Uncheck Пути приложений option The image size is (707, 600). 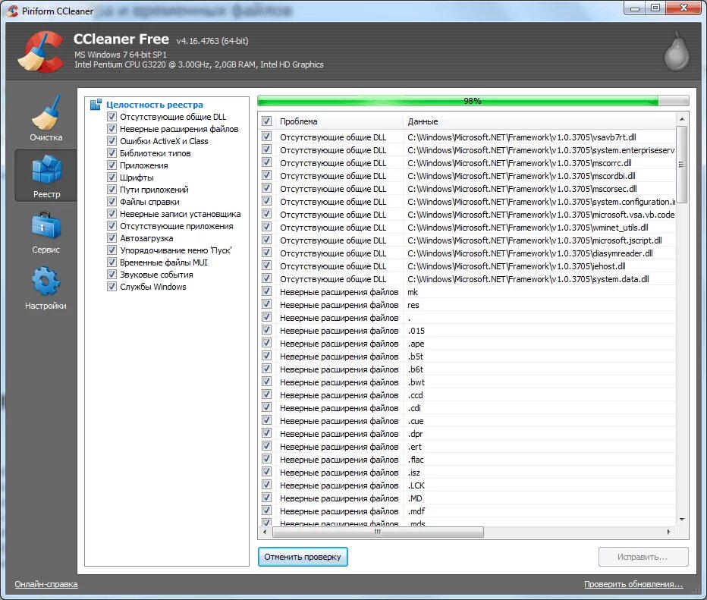112,190
